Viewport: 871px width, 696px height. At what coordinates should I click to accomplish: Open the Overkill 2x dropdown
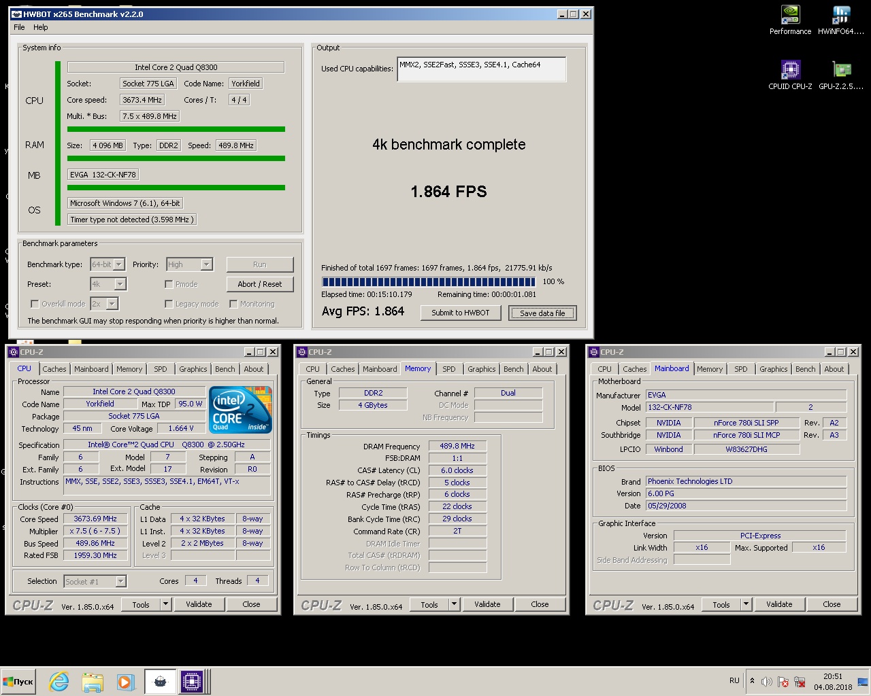112,304
